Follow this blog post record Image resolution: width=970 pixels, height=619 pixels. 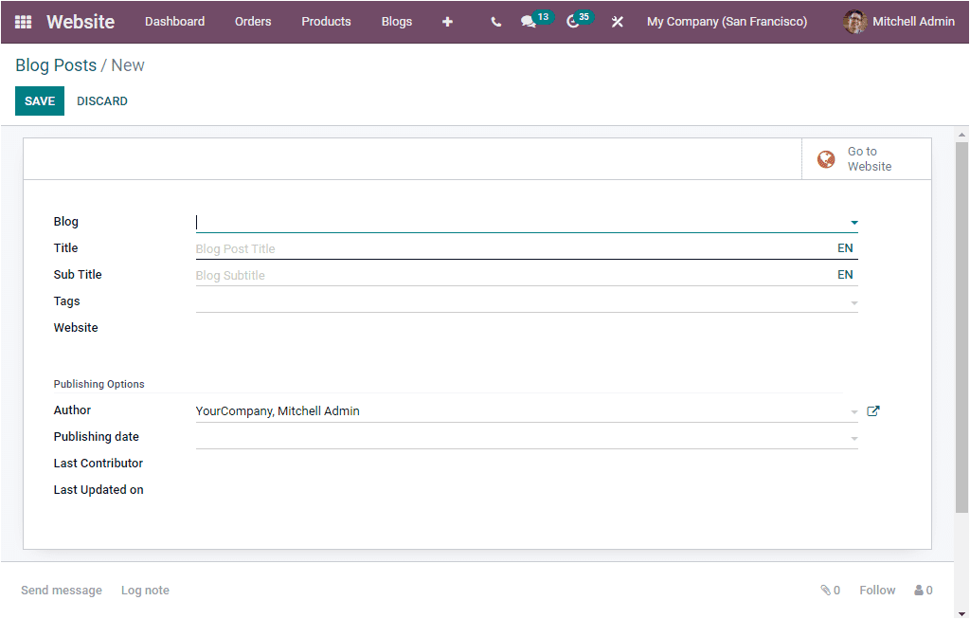(876, 590)
